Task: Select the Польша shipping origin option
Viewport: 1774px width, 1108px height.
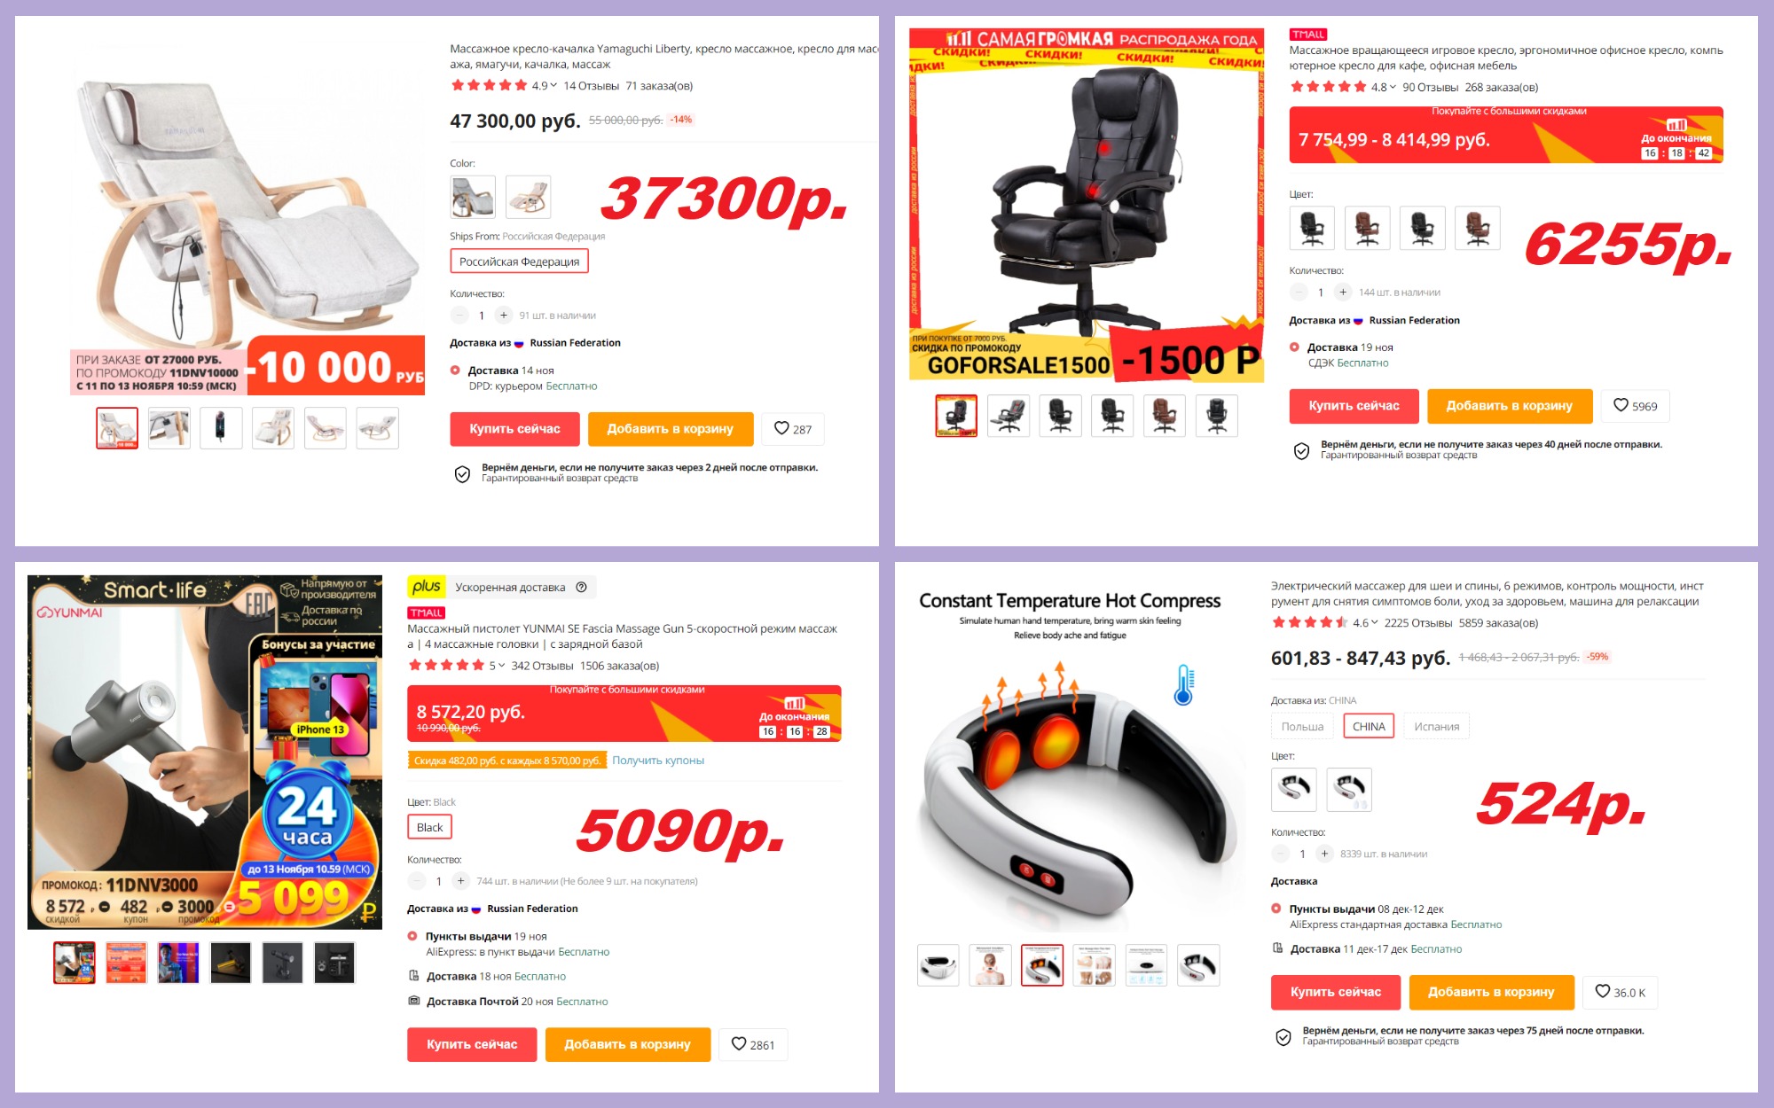Action: tap(1302, 726)
